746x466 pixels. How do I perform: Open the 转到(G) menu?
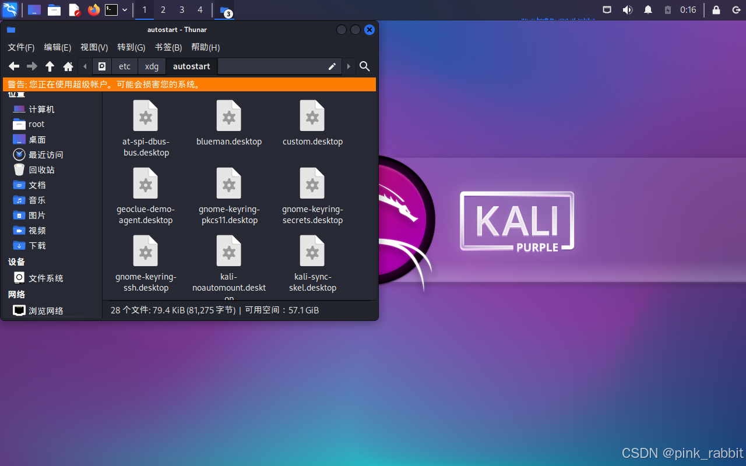coord(131,47)
